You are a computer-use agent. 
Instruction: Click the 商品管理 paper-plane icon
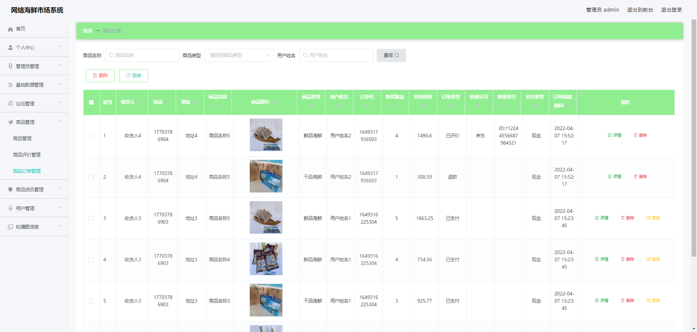[x=11, y=122]
